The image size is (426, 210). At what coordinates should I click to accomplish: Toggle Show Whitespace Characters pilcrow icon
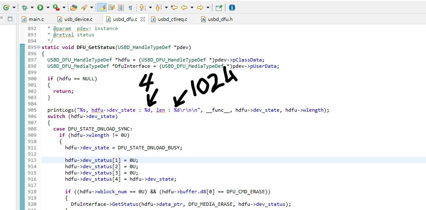pos(131,8)
